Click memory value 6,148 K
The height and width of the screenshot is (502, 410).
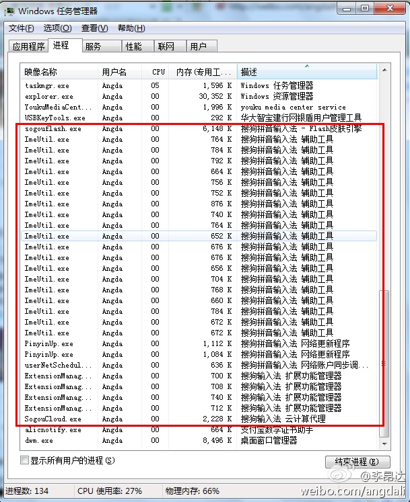[x=217, y=129]
